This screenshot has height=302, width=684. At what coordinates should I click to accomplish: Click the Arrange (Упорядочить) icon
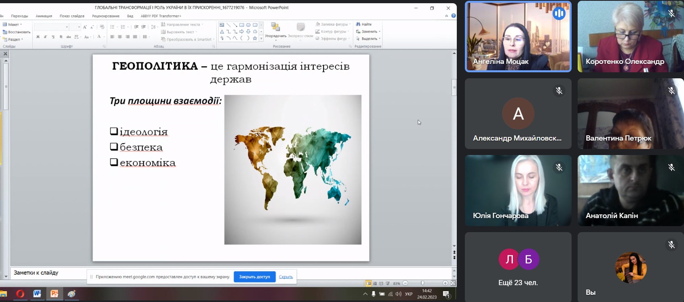click(x=276, y=27)
